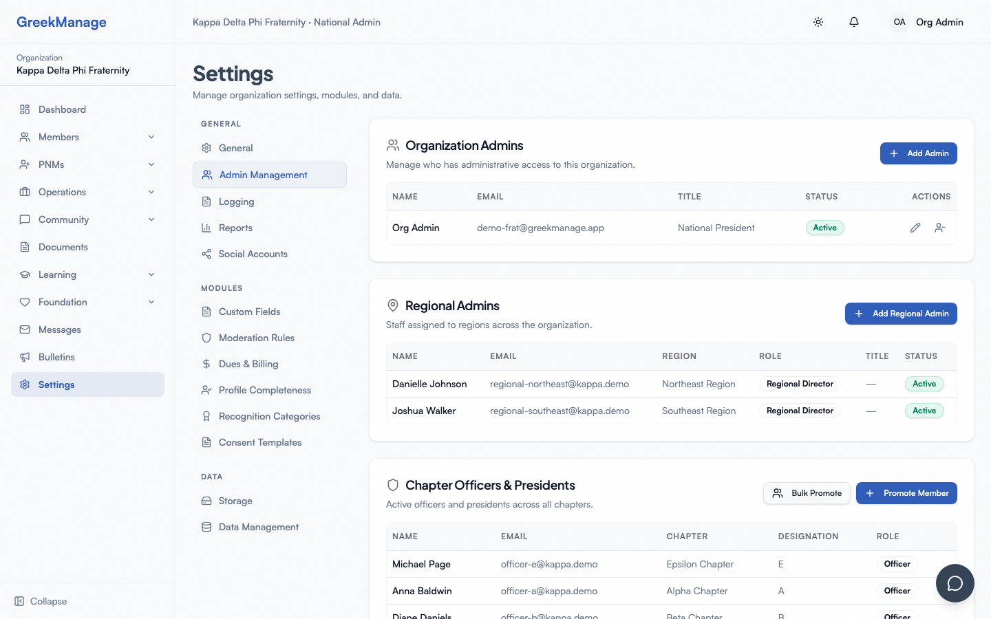Open the Org Admin user avatar
Image resolution: width=991 pixels, height=619 pixels.
tap(899, 22)
